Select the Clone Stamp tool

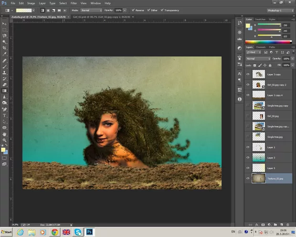click(5, 73)
